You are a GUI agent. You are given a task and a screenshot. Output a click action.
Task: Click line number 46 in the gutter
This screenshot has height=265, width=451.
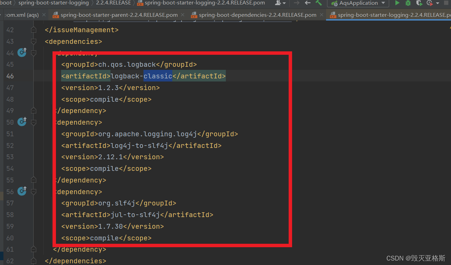coord(10,76)
